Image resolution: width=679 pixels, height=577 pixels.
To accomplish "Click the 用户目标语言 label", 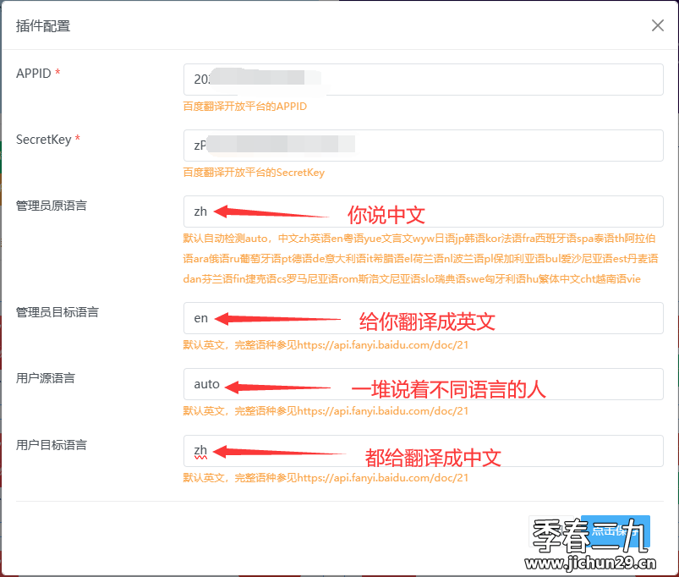I will tap(51, 445).
